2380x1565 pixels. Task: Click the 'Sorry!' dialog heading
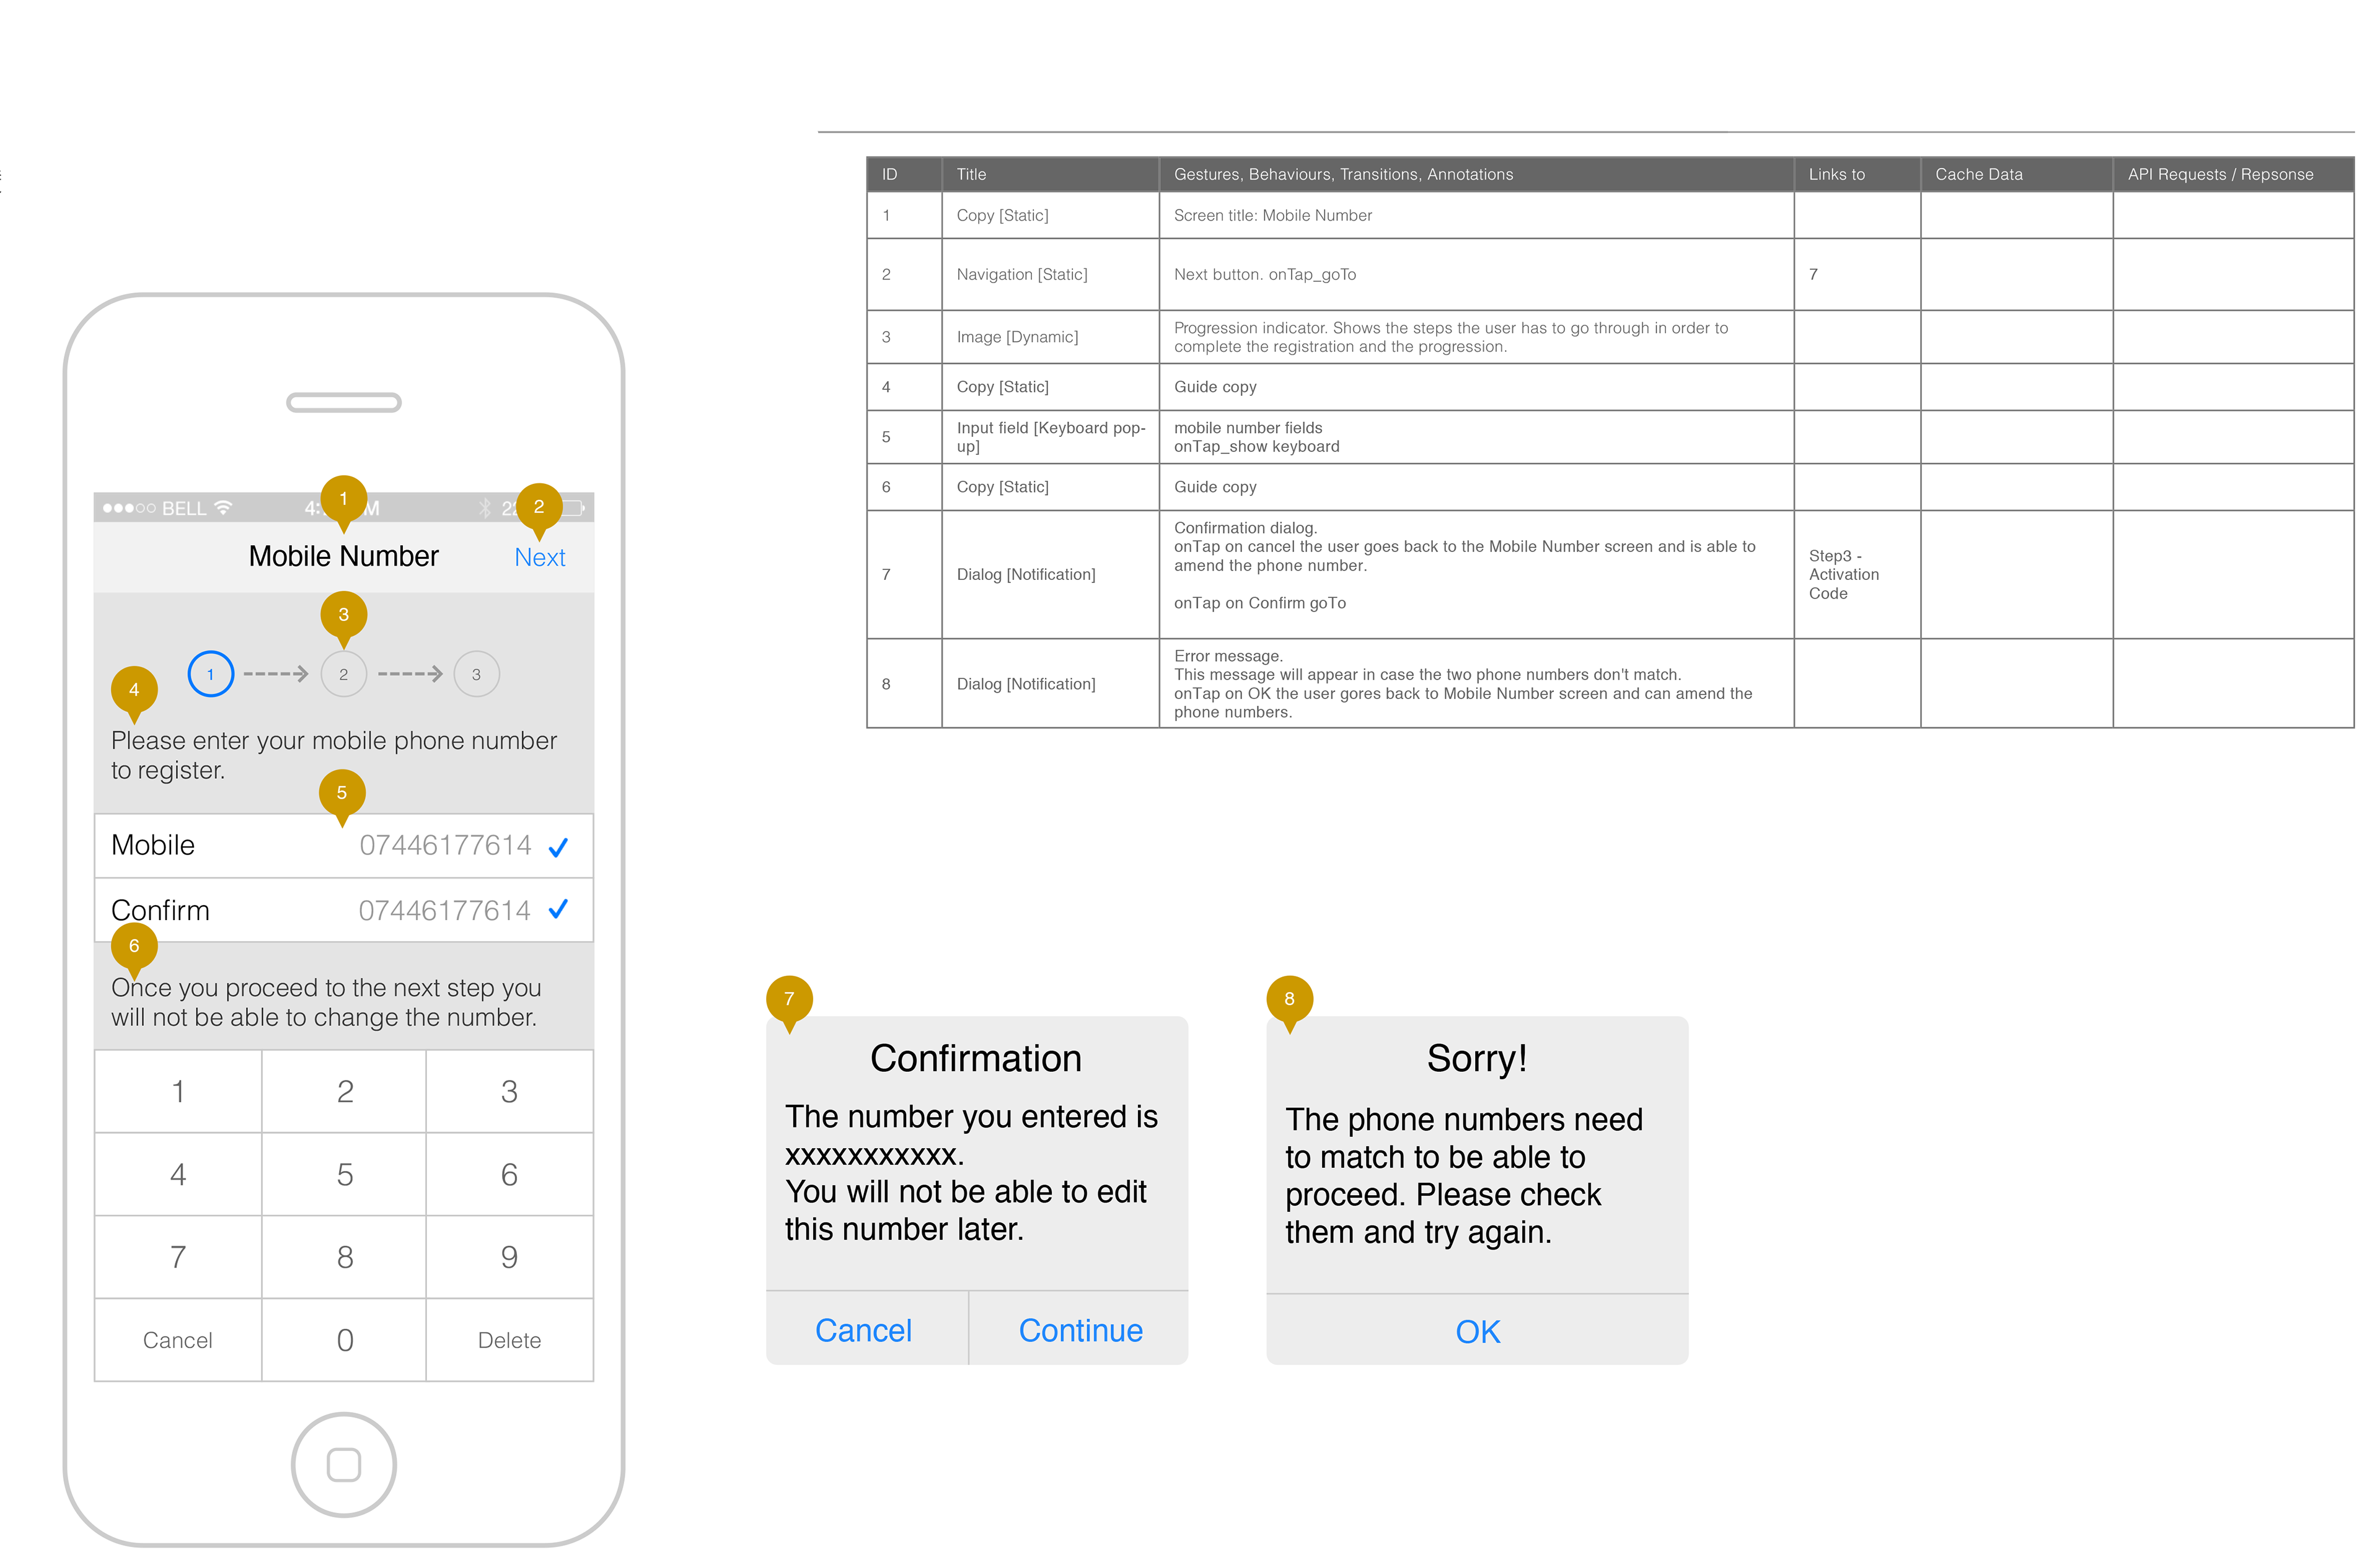point(1477,1058)
